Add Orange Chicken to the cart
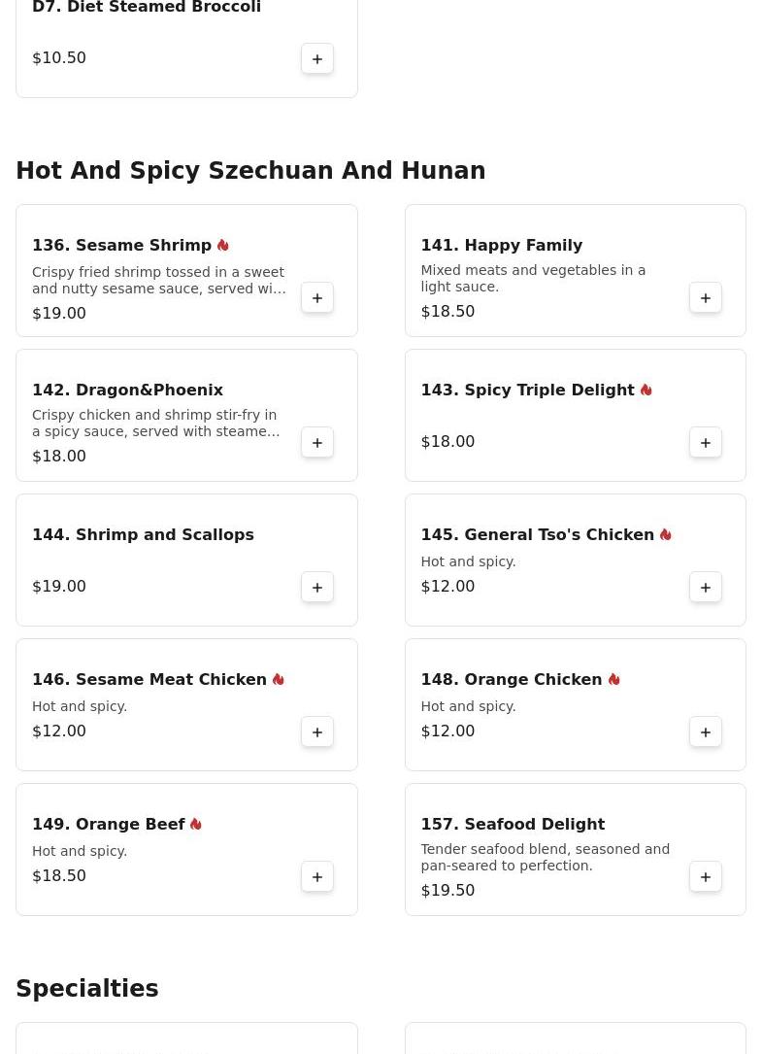The height and width of the screenshot is (1054, 762). (x=706, y=731)
